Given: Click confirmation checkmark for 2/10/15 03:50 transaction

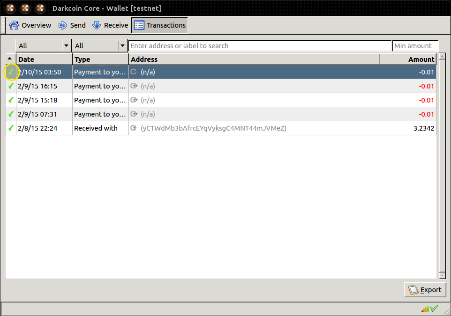Looking at the screenshot, I should point(11,72).
